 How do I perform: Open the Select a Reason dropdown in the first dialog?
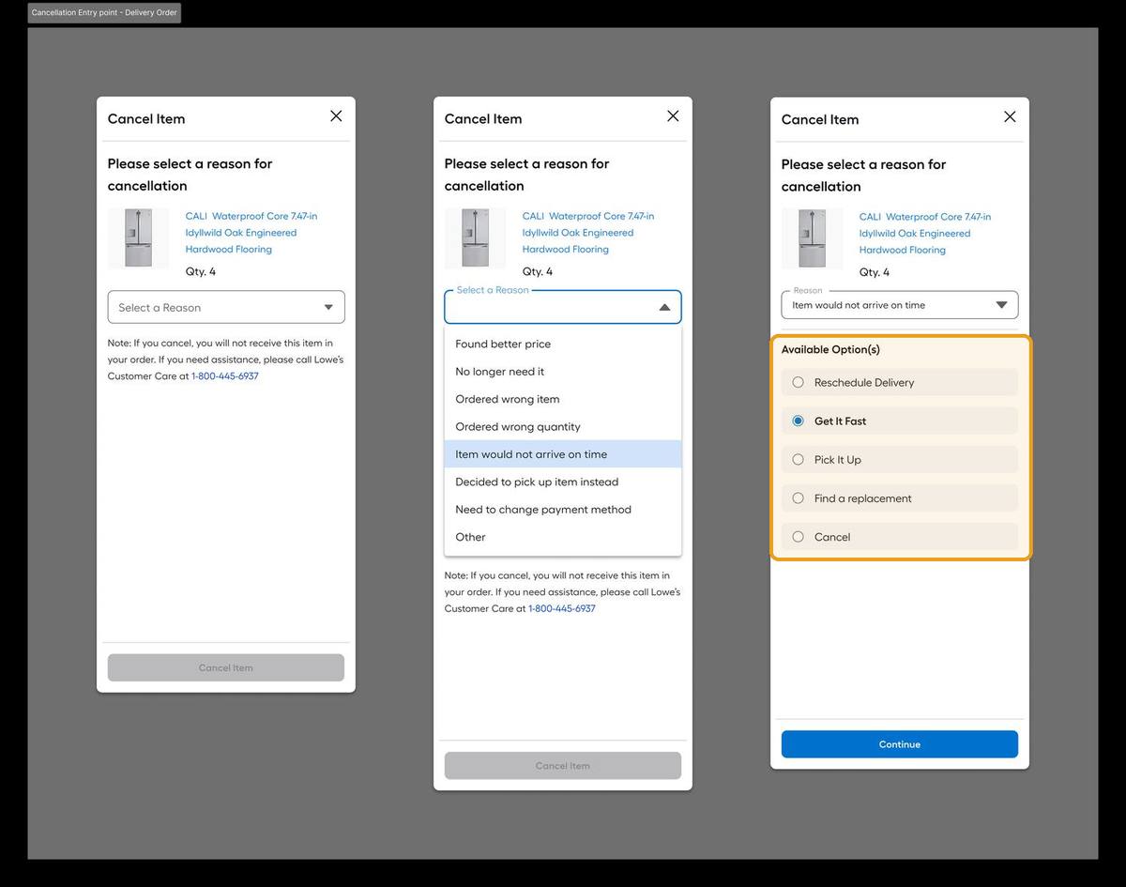tap(226, 307)
